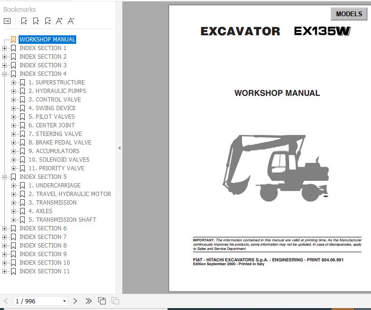Click the delete bookmark icon

[x=24, y=21]
